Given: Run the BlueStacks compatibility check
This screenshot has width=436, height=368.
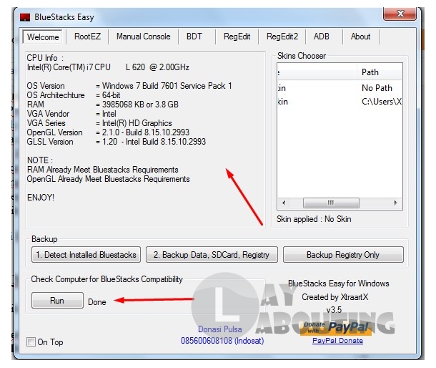Looking at the screenshot, I should [57, 300].
